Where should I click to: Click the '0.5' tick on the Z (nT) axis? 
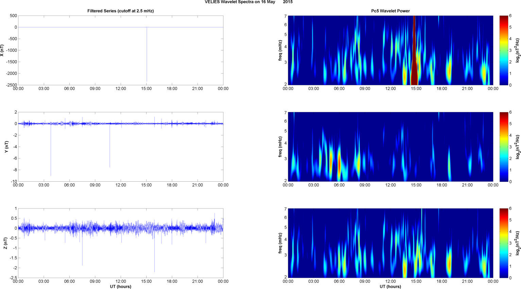(x=14, y=218)
